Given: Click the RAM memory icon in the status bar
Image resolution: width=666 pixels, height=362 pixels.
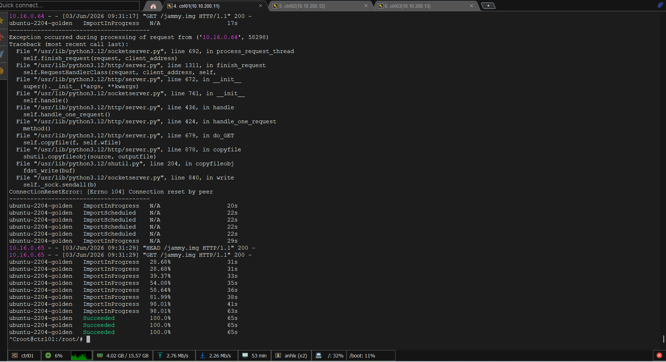Looking at the screenshot, I should pyautogui.click(x=100, y=355).
